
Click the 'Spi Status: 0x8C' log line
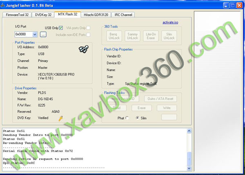19,163
